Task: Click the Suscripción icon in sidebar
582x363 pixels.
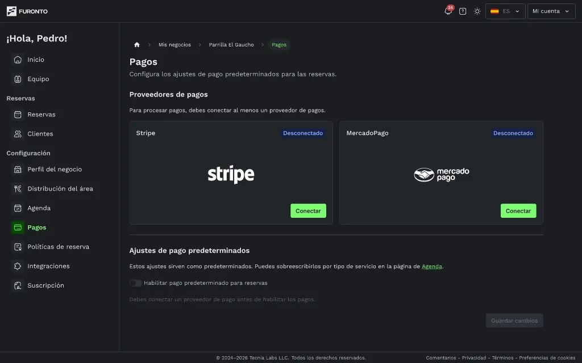Action: pos(18,286)
